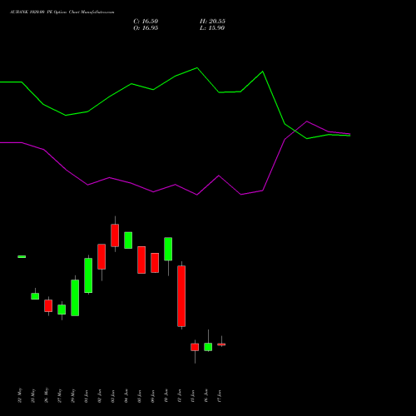Click the green candle for 10 Jun

[168, 249]
